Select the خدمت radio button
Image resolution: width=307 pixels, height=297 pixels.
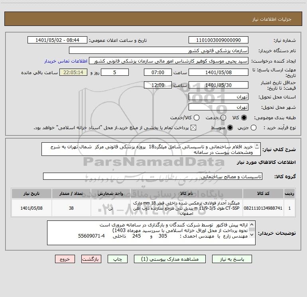pos(223,118)
